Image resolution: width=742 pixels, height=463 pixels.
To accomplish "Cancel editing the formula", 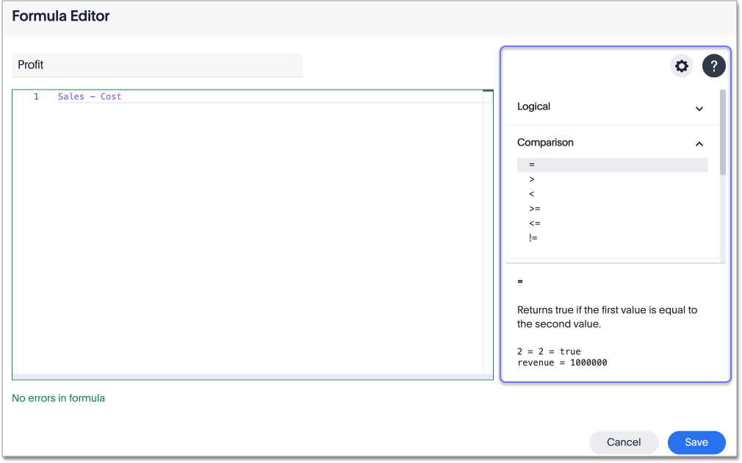I will click(x=623, y=442).
